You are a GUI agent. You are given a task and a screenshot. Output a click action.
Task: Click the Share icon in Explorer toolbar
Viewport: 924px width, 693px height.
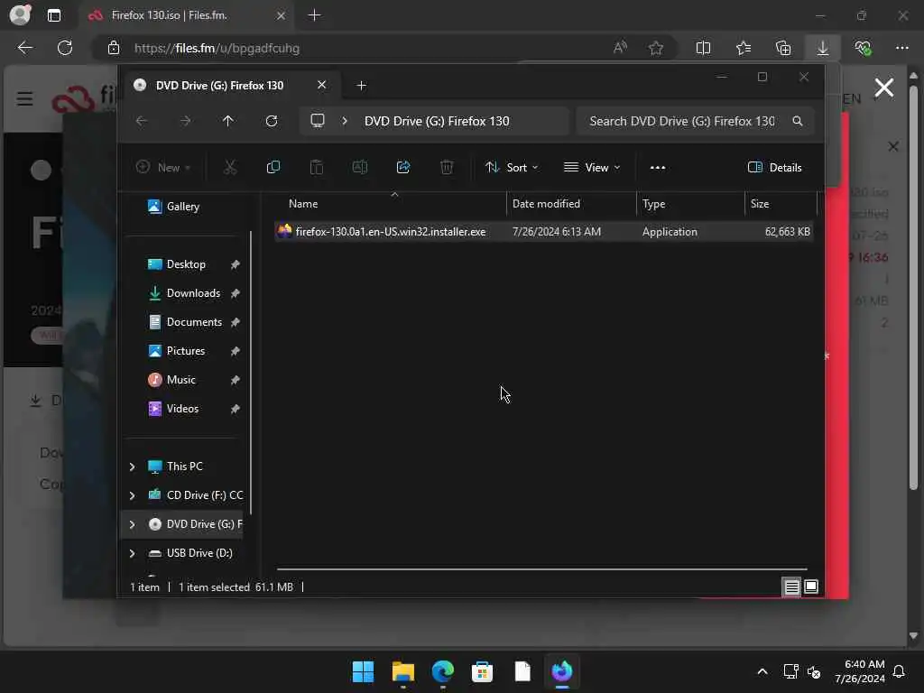[403, 167]
